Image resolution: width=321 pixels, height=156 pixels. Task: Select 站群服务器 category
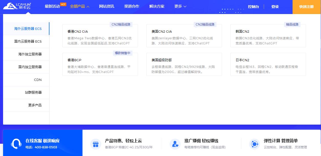click(x=26, y=92)
